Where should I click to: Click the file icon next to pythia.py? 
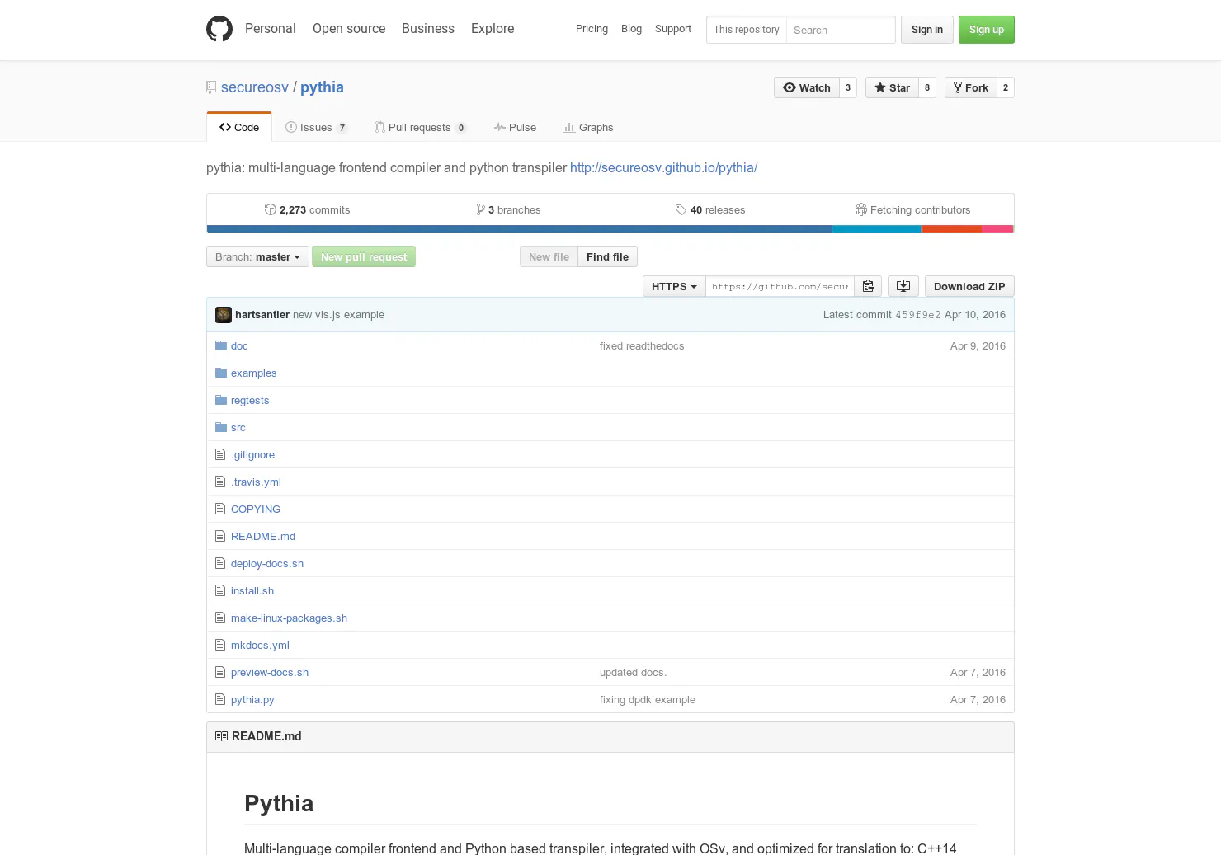[x=220, y=699]
